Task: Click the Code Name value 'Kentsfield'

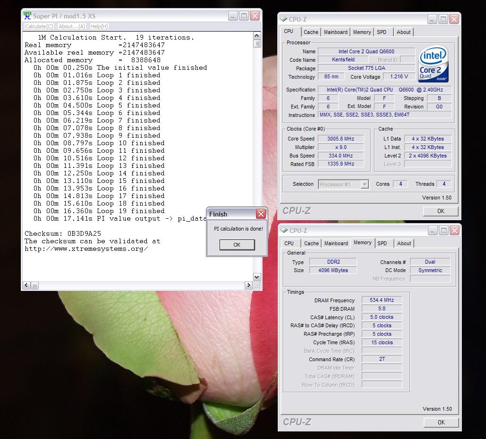Action: (x=343, y=59)
